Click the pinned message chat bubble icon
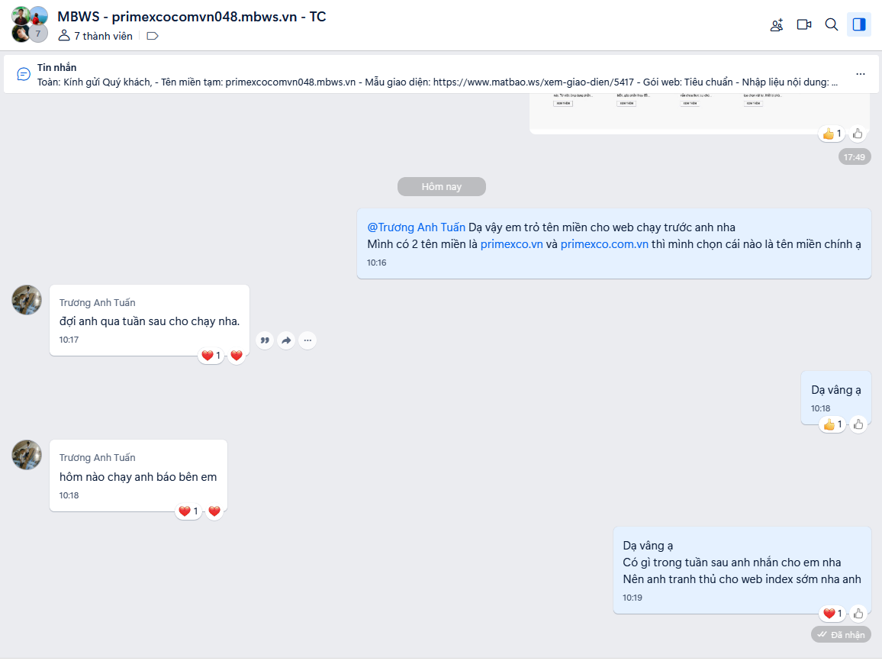882x664 pixels. pyautogui.click(x=24, y=74)
